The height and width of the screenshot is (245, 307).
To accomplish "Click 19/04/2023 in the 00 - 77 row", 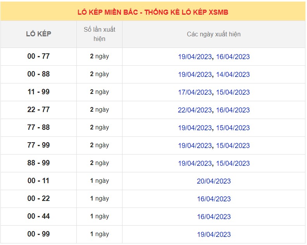I will point(195,57).
